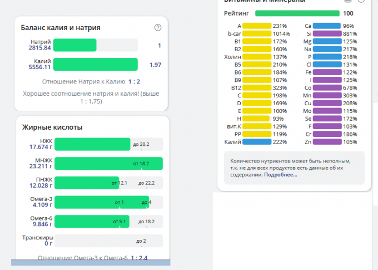Click the yellow B5 bar

click(x=257, y=65)
